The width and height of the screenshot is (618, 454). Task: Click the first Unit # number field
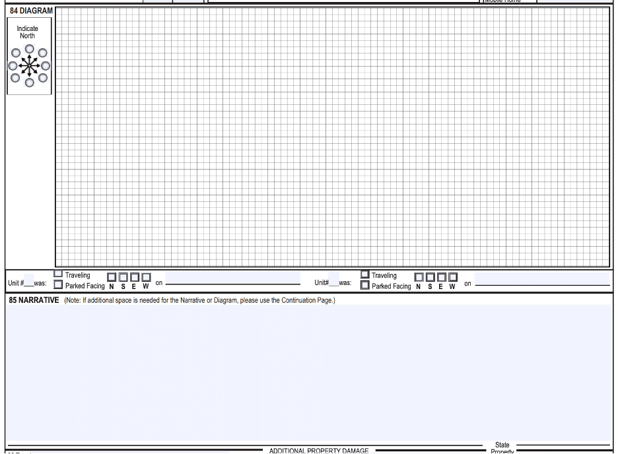29,280
